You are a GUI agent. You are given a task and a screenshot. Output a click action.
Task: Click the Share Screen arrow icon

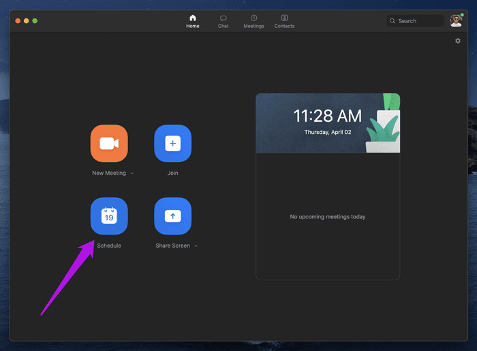click(173, 216)
